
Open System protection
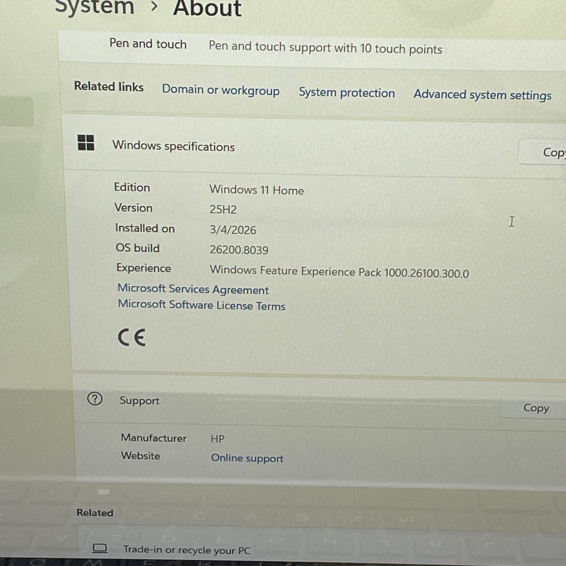[347, 93]
